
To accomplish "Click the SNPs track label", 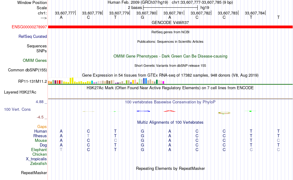I will tap(42, 51).
